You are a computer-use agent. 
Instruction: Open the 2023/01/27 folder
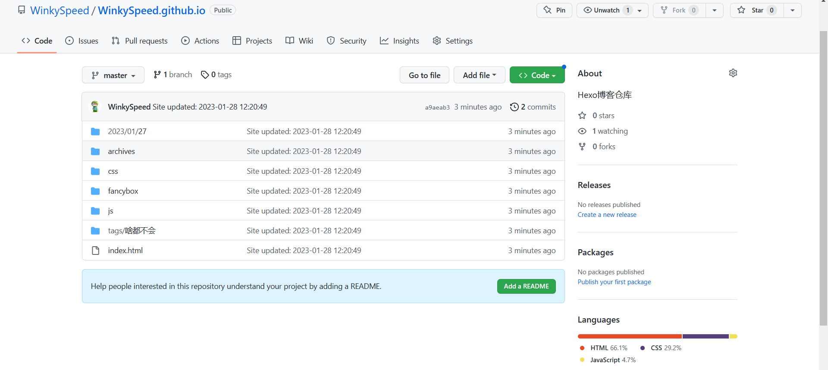click(x=127, y=132)
